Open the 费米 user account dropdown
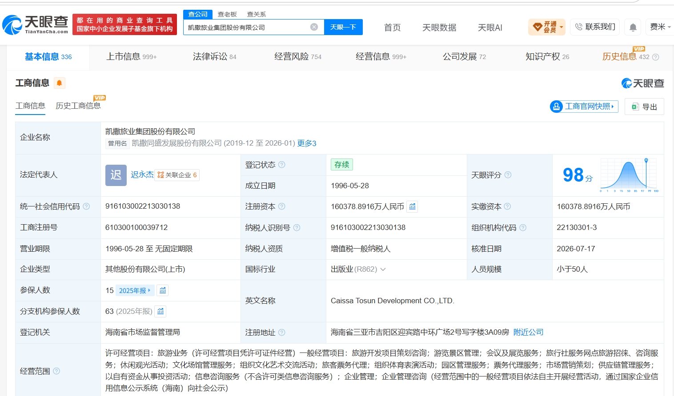 660,27
